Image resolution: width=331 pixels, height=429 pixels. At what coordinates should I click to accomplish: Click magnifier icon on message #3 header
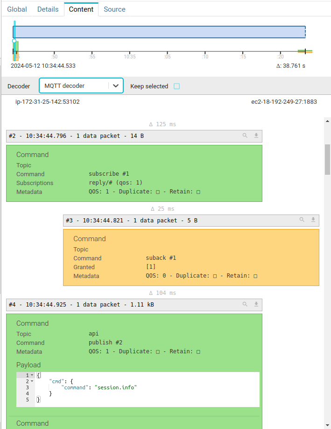302,220
